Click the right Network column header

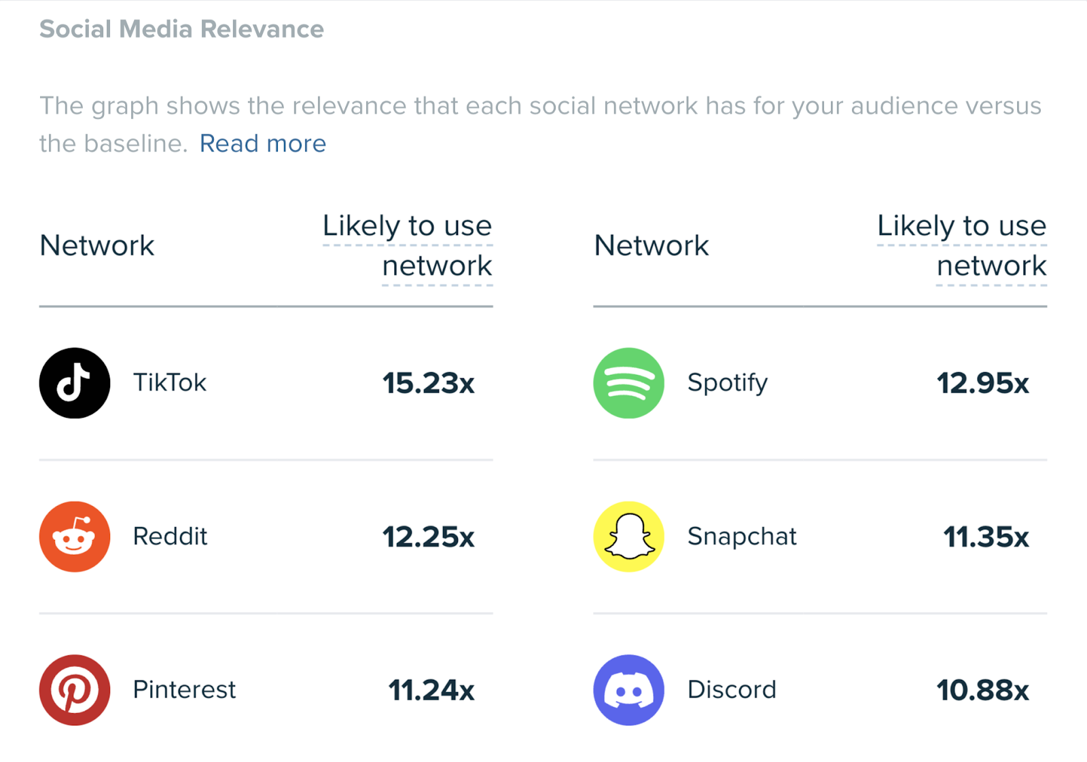click(x=651, y=246)
